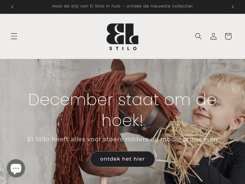This screenshot has width=245, height=184.
Task: Show the previous announcement with left arrow
Action: [x=12, y=7]
